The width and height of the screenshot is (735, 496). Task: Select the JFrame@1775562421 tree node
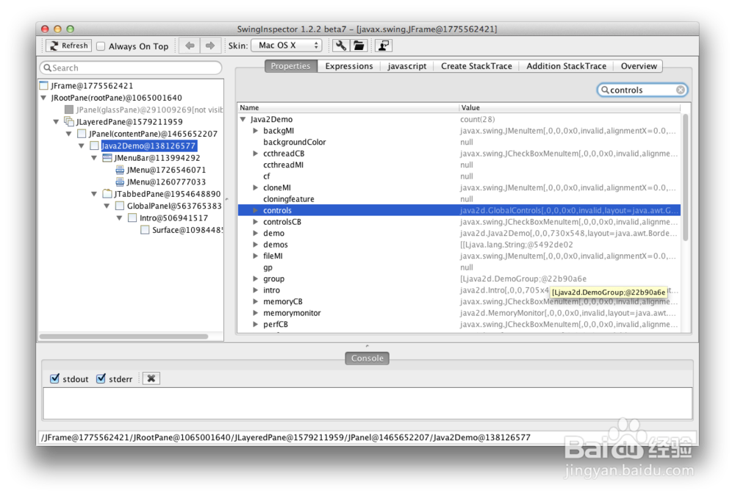(x=92, y=86)
